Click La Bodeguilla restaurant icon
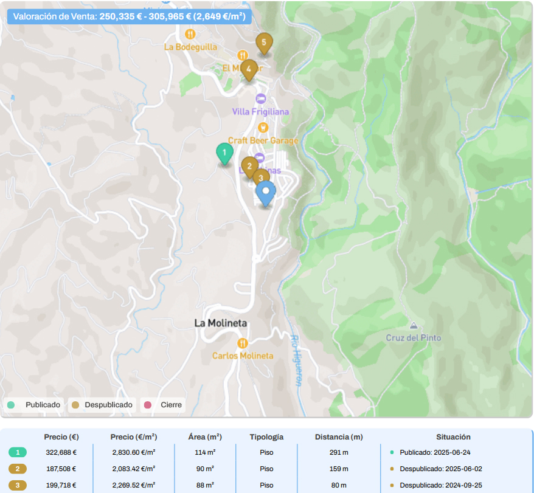 click(190, 34)
